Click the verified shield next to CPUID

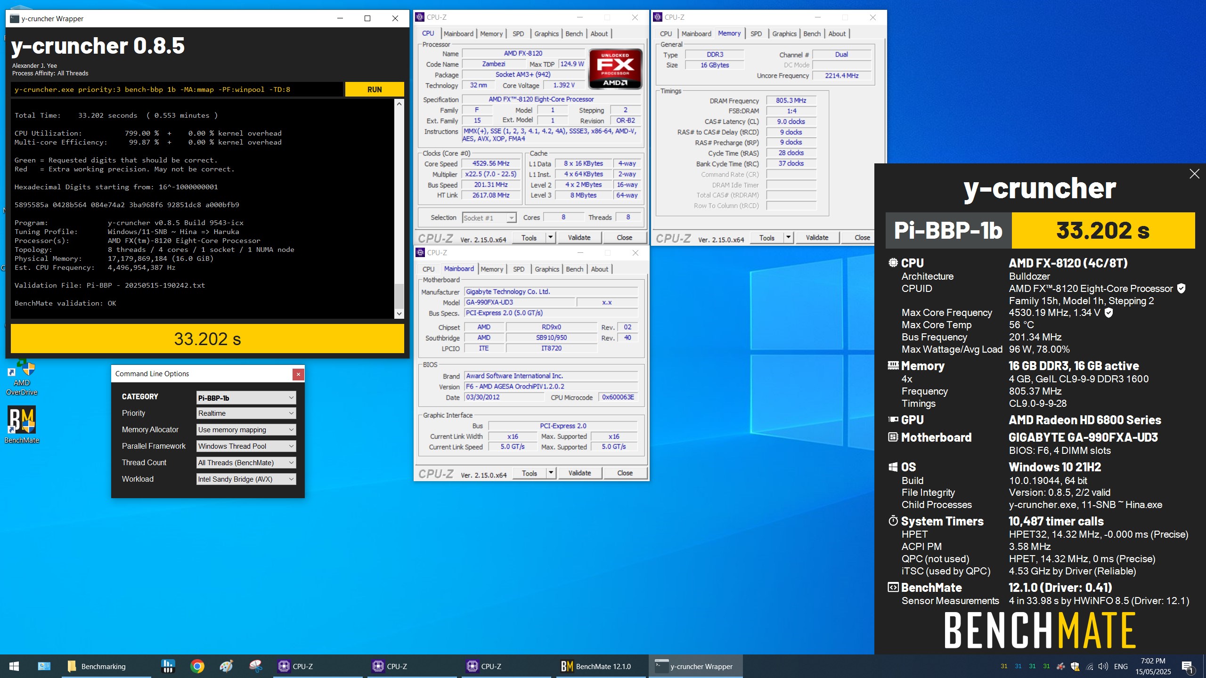(x=1181, y=288)
